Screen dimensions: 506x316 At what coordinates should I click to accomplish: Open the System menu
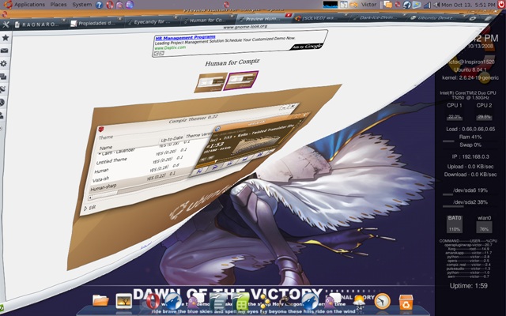(x=82, y=5)
